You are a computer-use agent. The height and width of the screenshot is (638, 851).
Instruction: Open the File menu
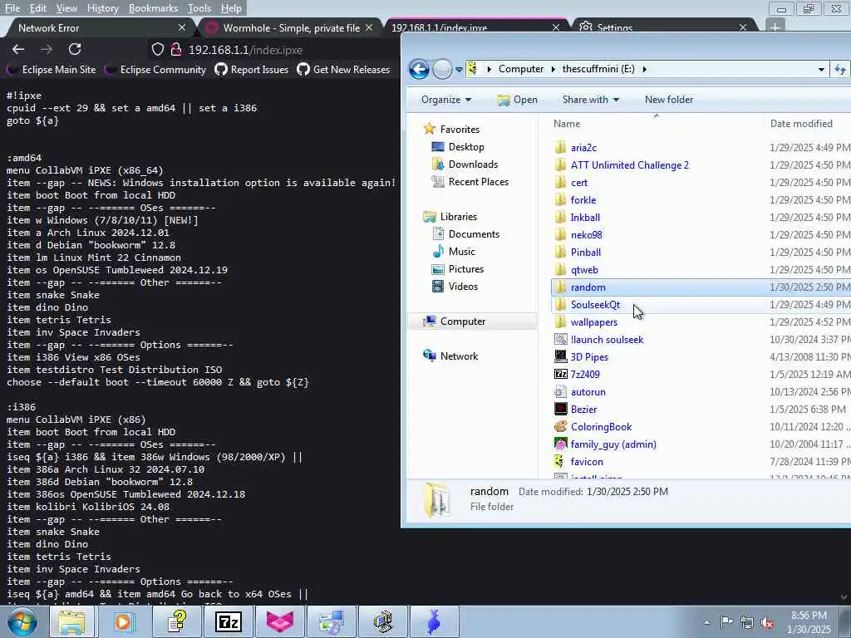12,8
